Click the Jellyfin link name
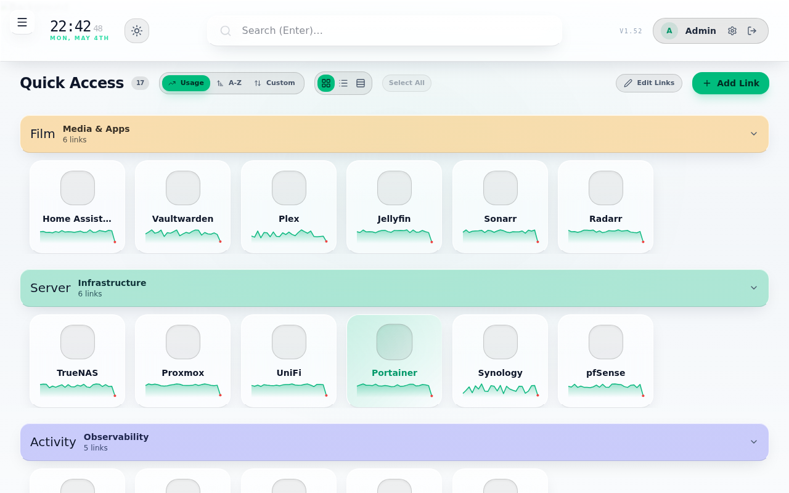 click(394, 219)
